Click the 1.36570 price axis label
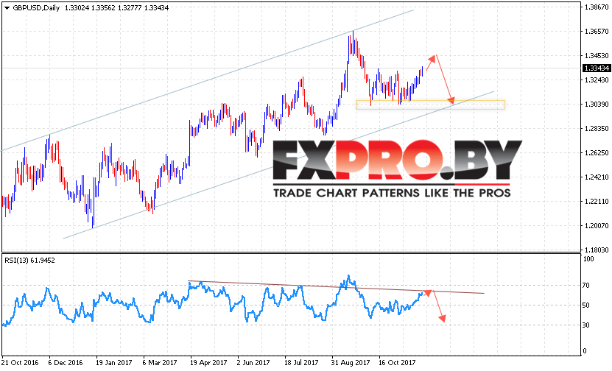 pyautogui.click(x=597, y=31)
